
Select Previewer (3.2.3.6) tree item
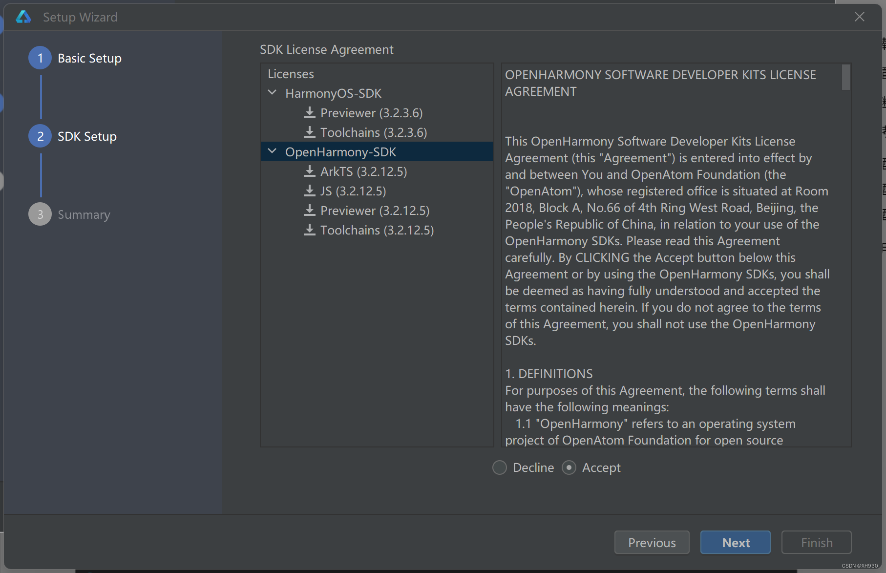pyautogui.click(x=377, y=113)
